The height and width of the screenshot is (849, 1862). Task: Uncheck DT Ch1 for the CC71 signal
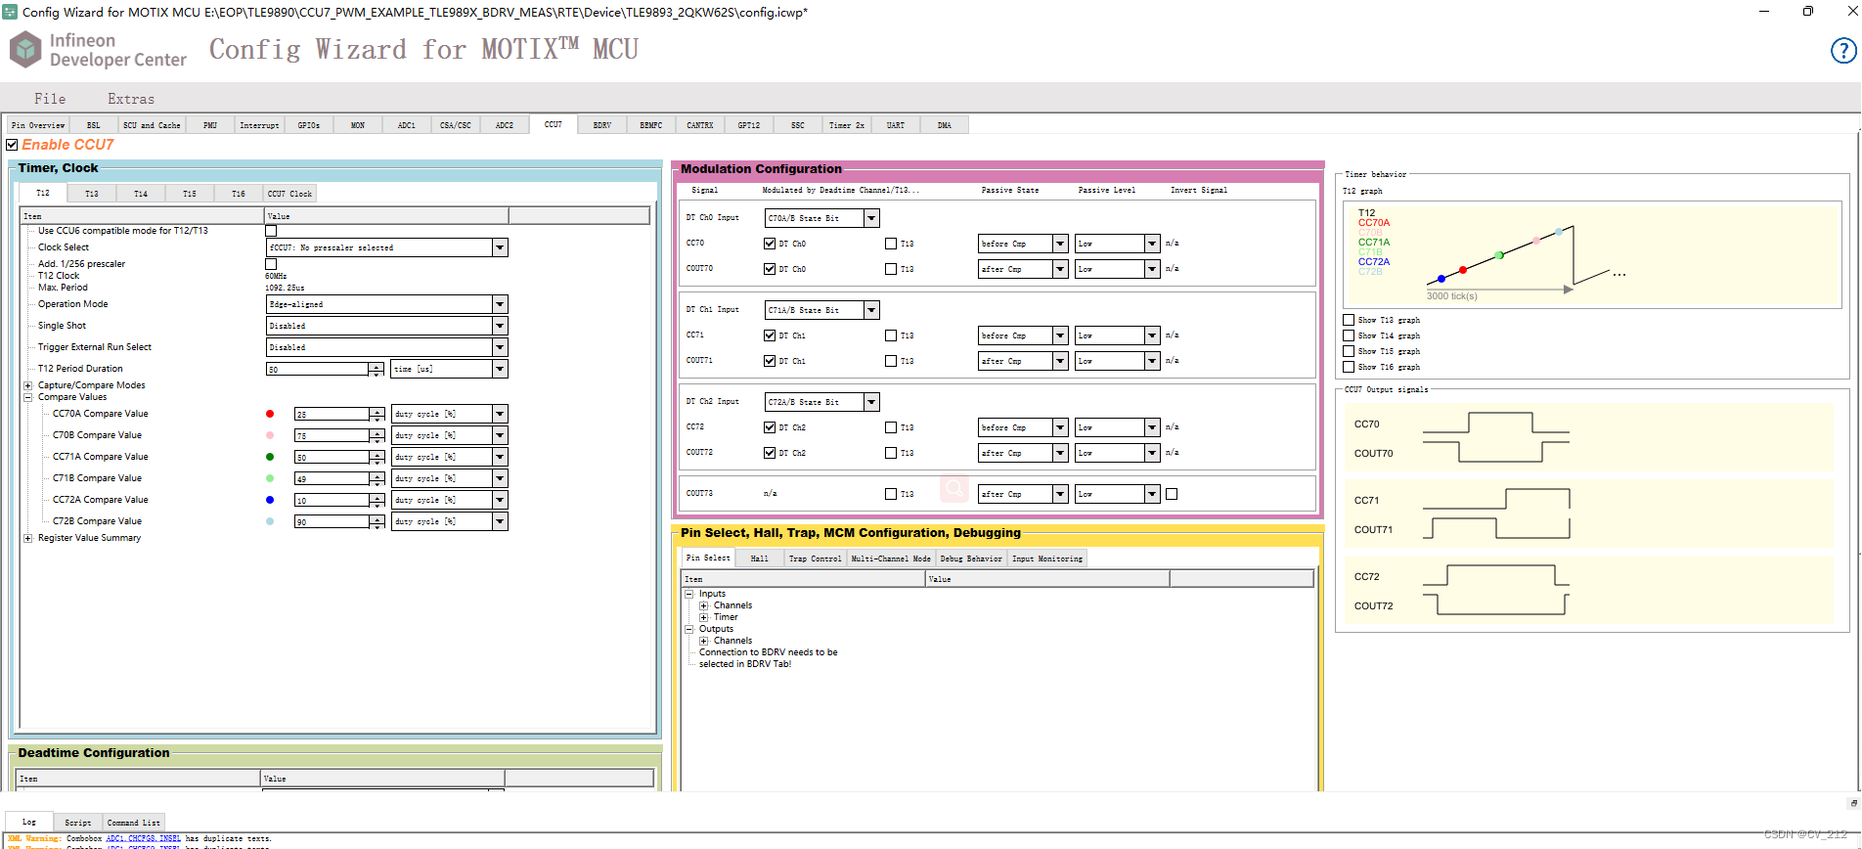click(770, 335)
